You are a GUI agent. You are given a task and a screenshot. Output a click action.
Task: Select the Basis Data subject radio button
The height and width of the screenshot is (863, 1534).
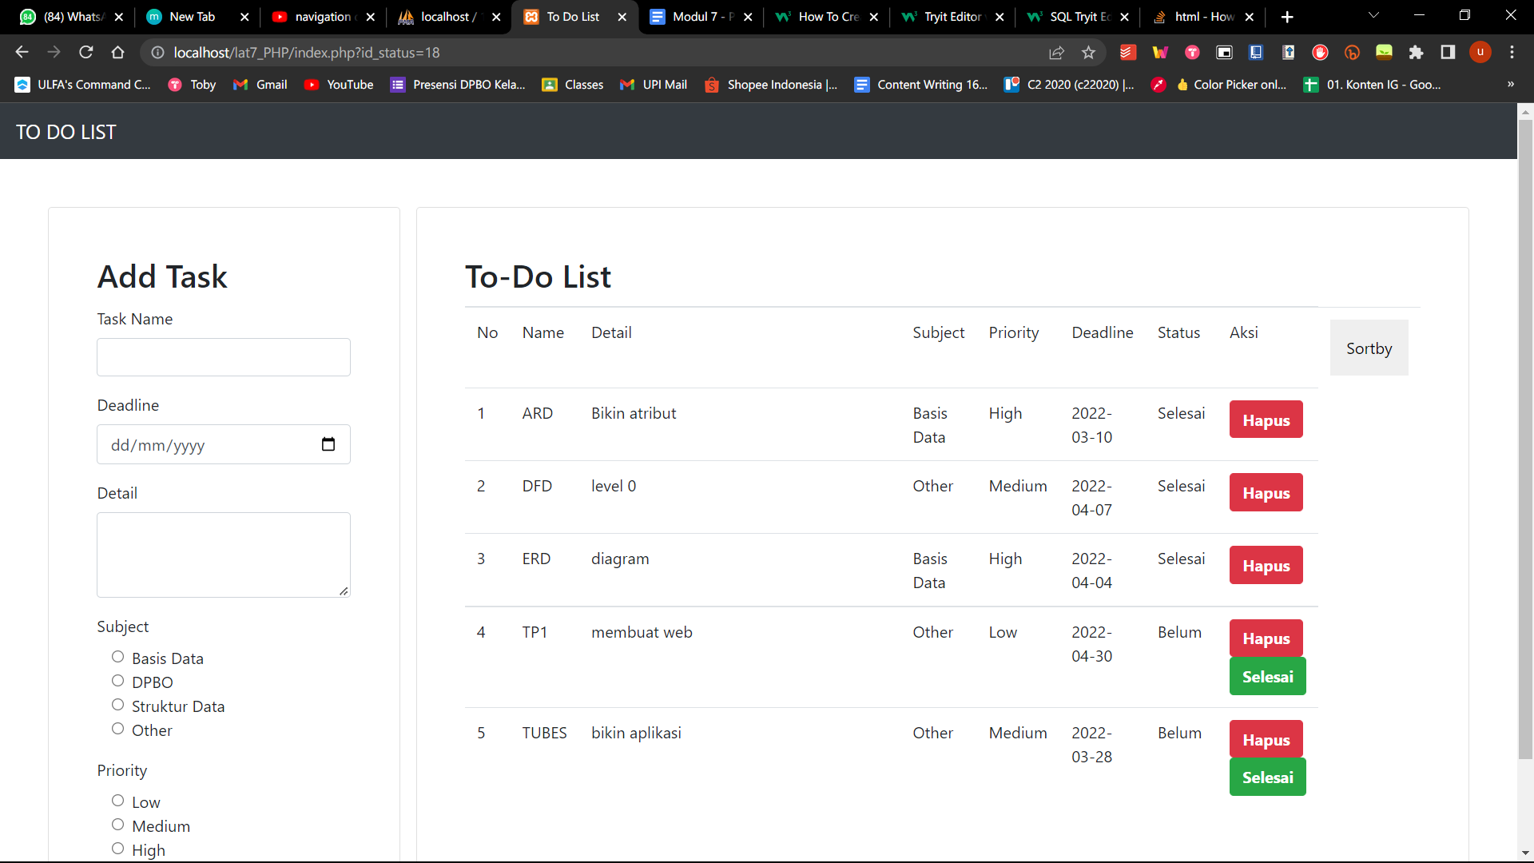click(117, 657)
